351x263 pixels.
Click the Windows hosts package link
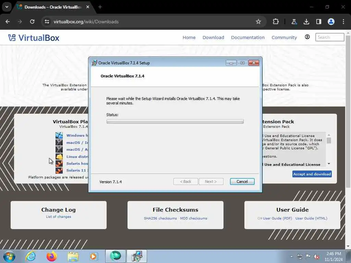[x=77, y=135]
